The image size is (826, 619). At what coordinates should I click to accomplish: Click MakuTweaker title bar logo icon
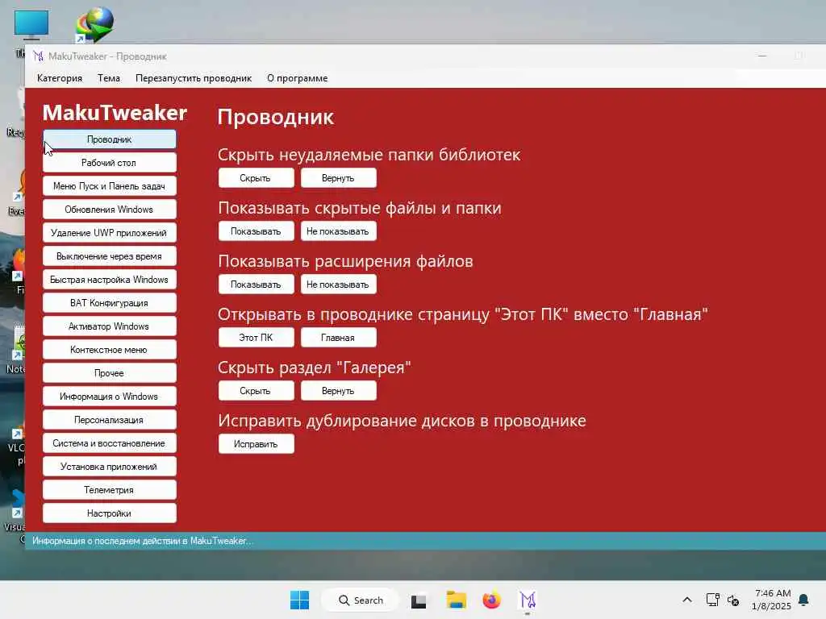tap(38, 56)
